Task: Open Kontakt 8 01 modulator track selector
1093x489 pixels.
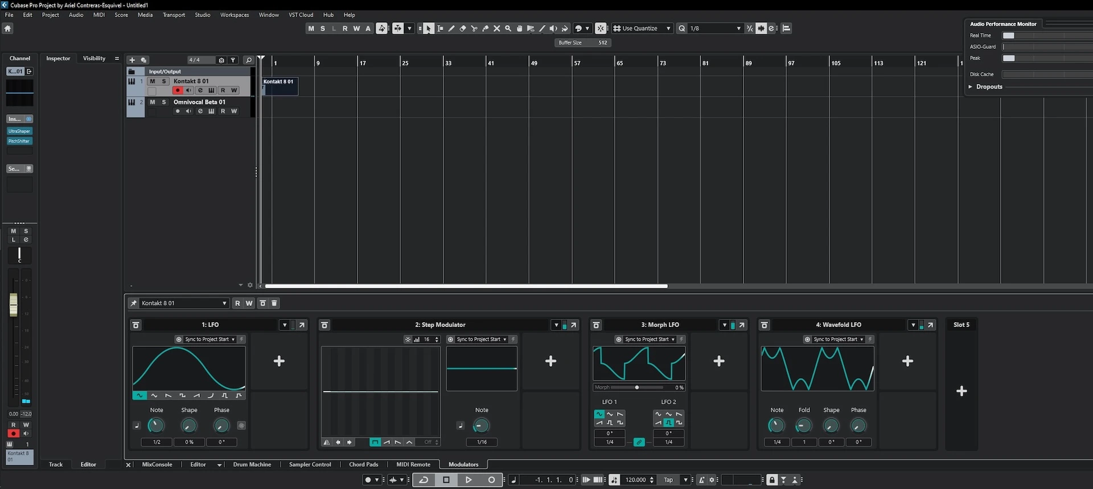Action: point(184,303)
